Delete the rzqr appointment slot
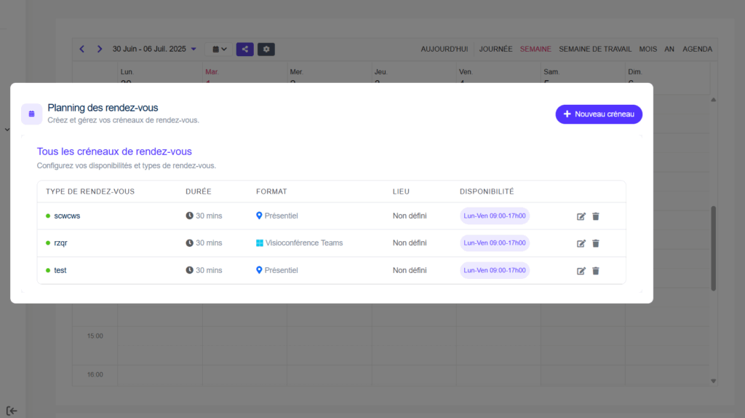Viewport: 745px width, 418px height. click(595, 243)
